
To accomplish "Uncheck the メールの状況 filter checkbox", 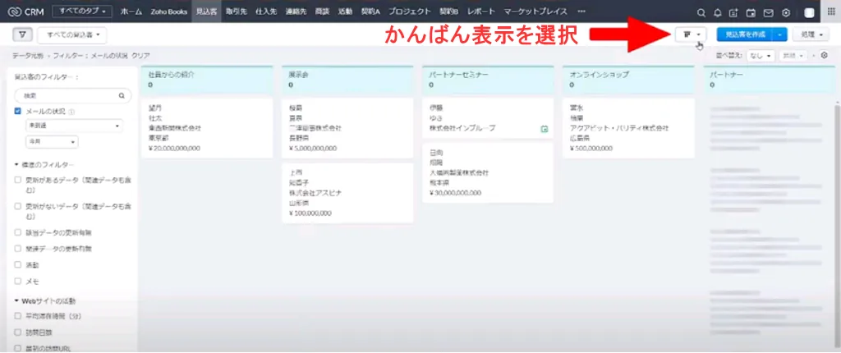I will coord(18,112).
